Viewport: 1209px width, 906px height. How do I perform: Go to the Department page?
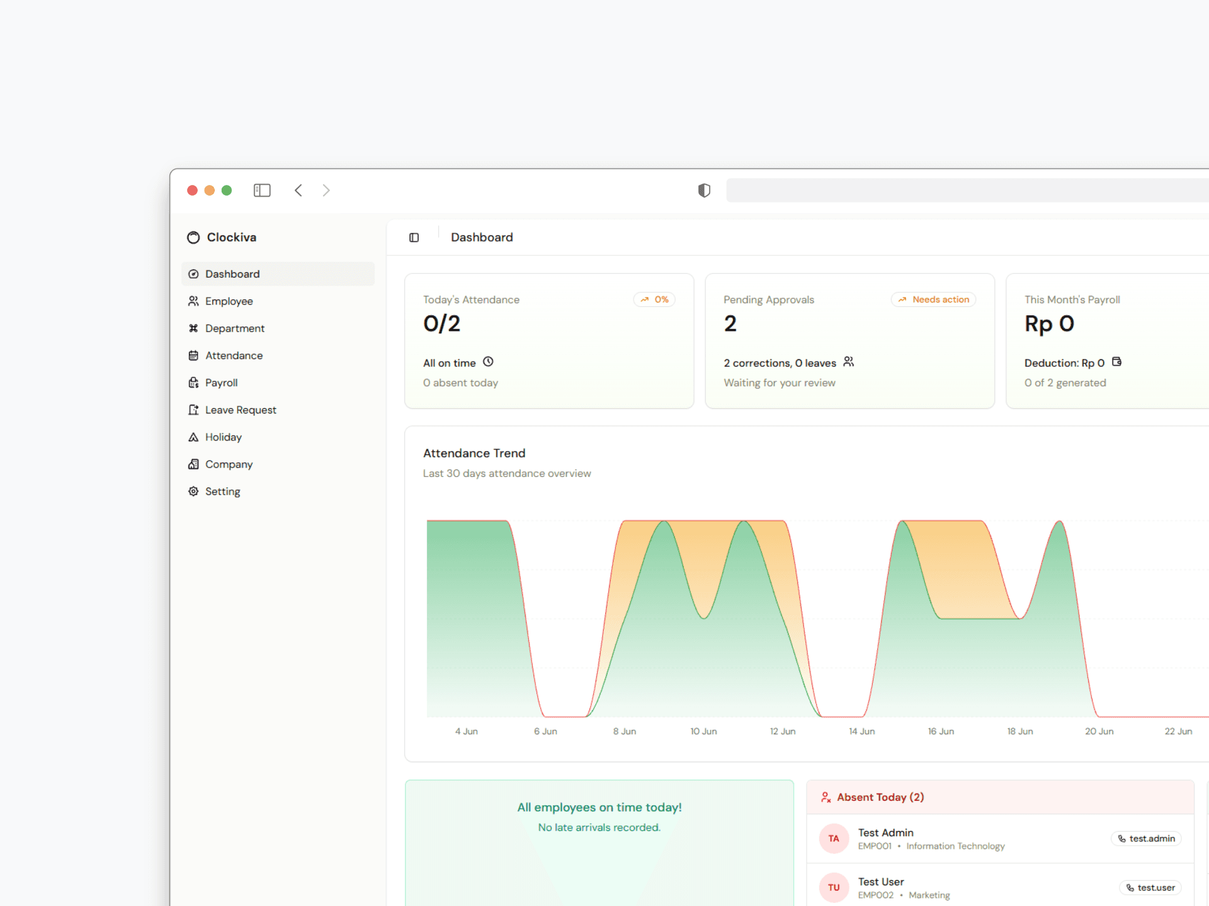pos(278,328)
